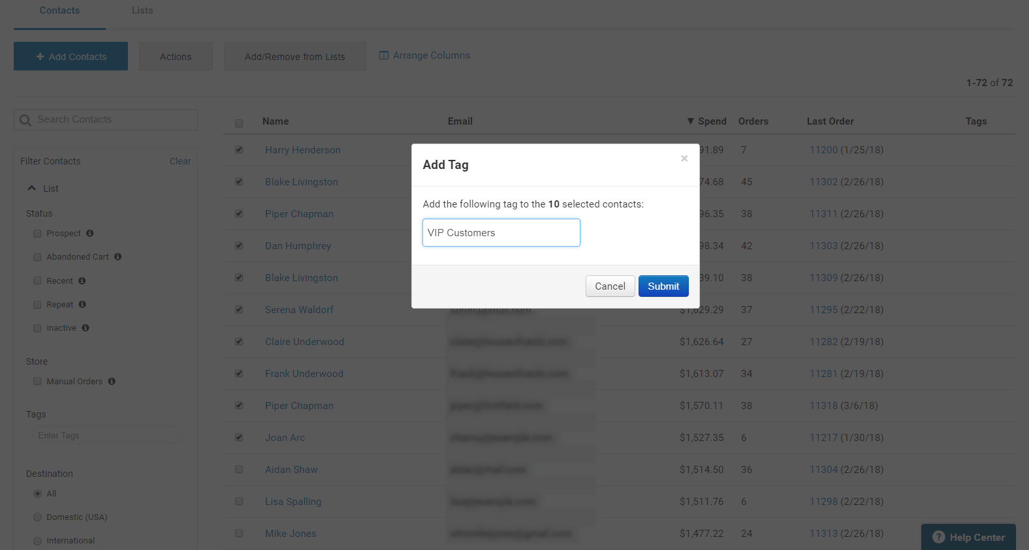Switch to the Lists tab
The width and height of the screenshot is (1029, 550).
(x=142, y=10)
